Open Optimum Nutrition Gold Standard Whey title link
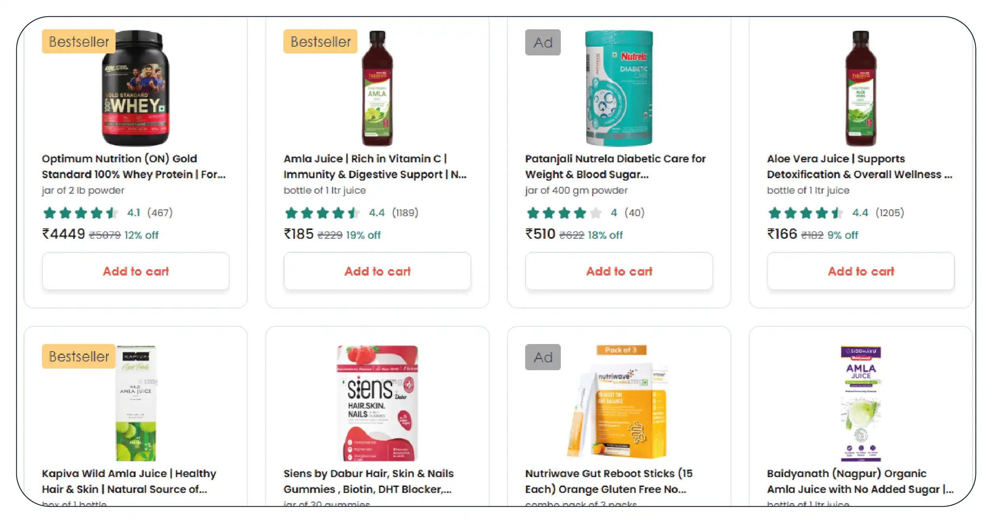Screen dimensions: 993x523 click(134, 166)
